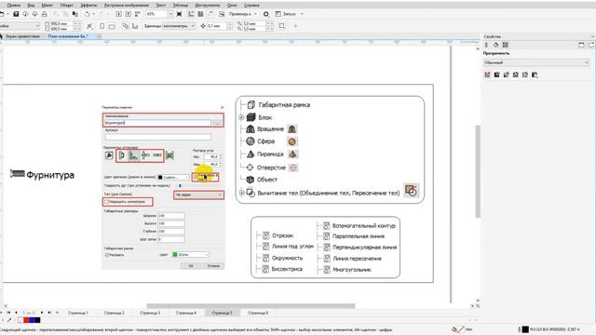596x335 pixels.
Task: Click the cloud upload icon in toolbar
Action: click(35, 14)
